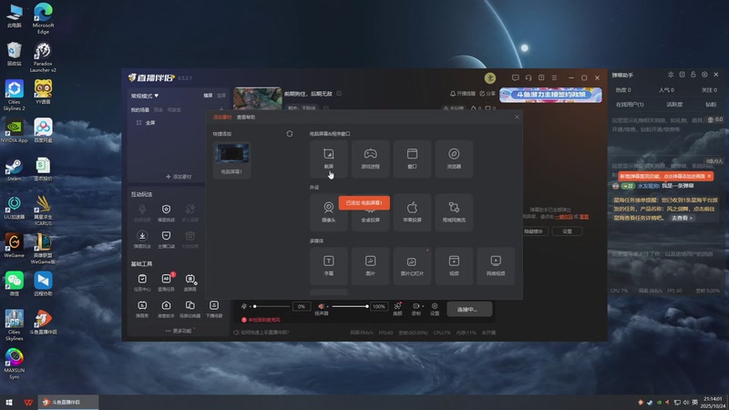Open the 在线用户(1) tab in 弹幕助手
This screenshot has width=729, height=410.
point(630,105)
